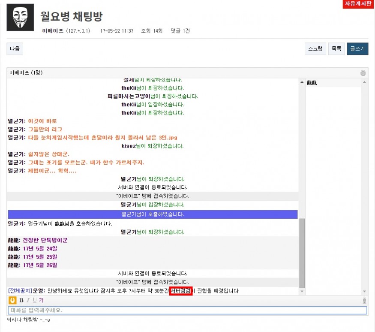Screen dimensions: 375x332
Task: Toggle bold text formatting in chat
Action: click(21, 300)
